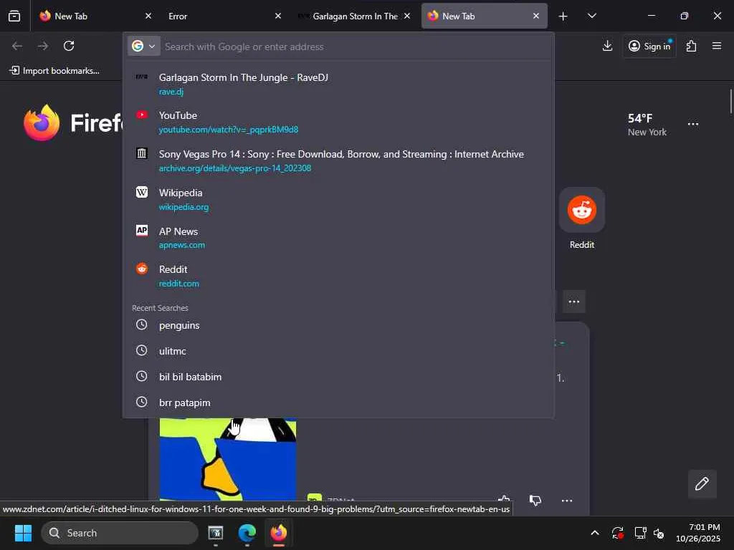This screenshot has height=550, width=734.
Task: Go forward one page
Action: tap(42, 46)
